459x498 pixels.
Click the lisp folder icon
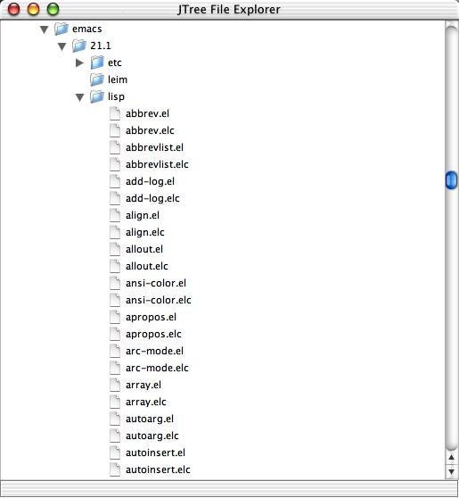[97, 96]
